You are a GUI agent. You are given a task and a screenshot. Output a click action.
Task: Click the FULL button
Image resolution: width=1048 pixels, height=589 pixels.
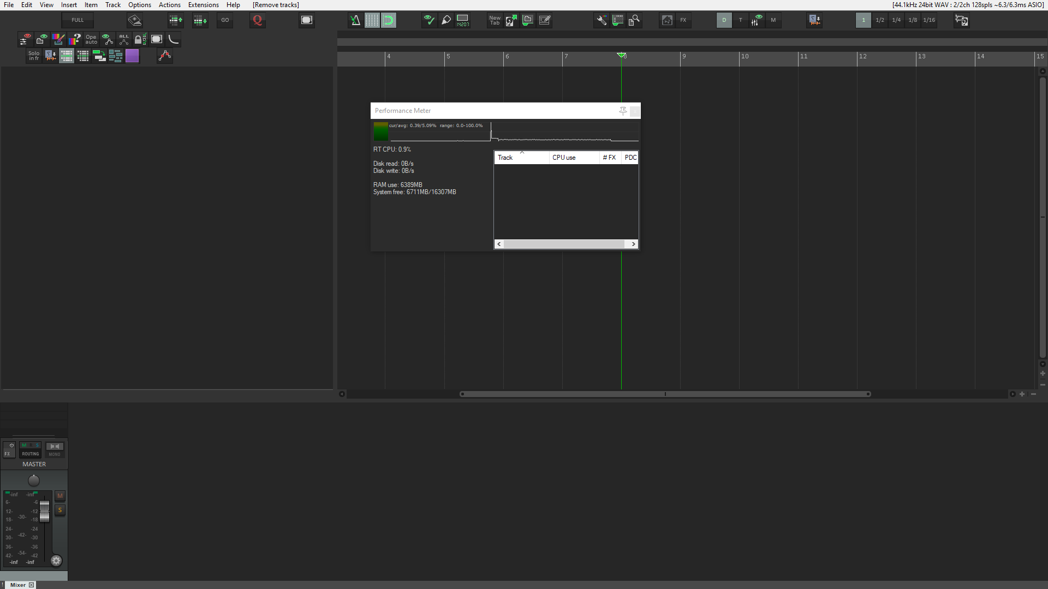click(x=78, y=20)
